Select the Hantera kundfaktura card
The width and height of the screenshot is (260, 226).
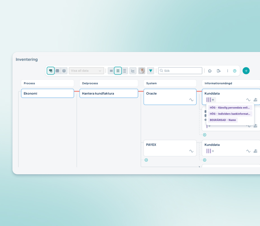pos(109,94)
